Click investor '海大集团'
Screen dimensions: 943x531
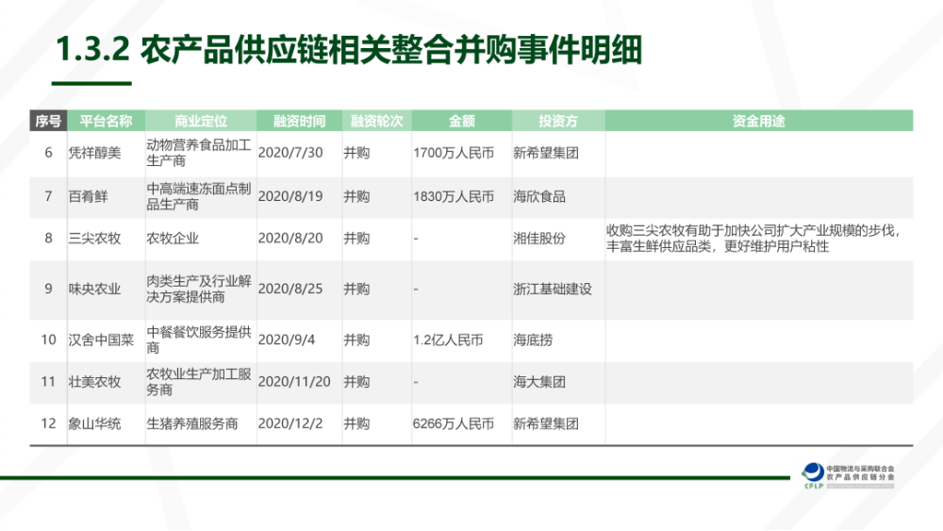click(x=539, y=382)
